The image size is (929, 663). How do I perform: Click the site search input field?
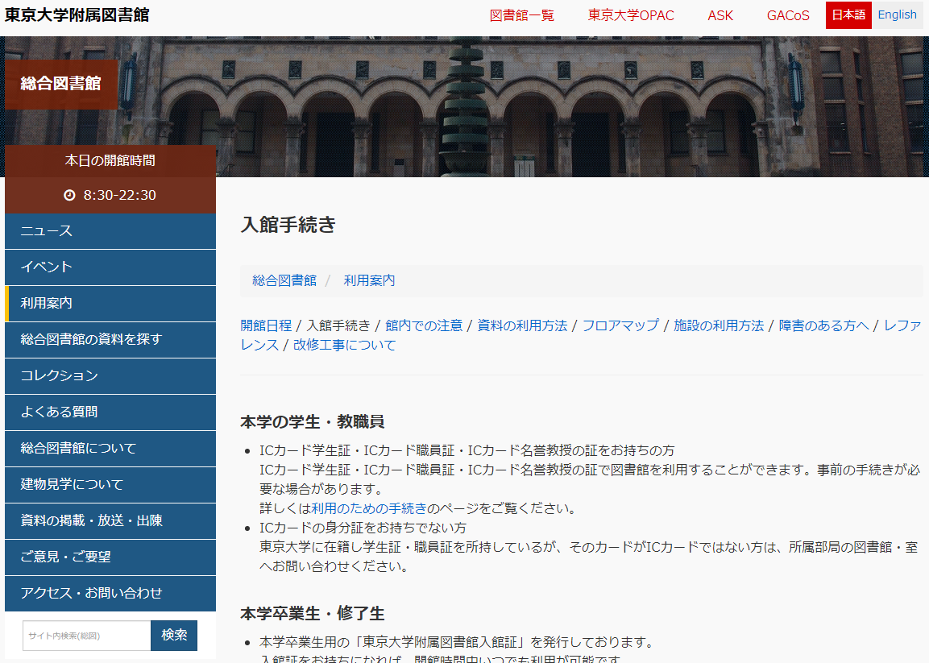click(x=86, y=636)
